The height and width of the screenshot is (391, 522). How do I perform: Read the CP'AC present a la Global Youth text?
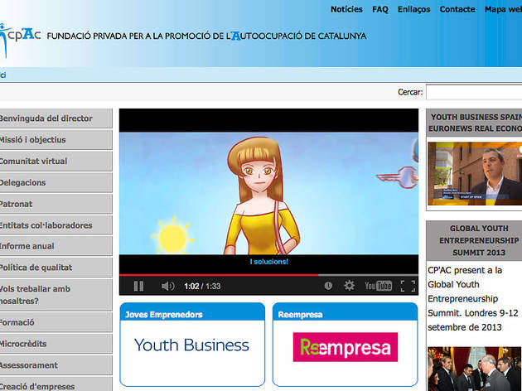coord(473,299)
